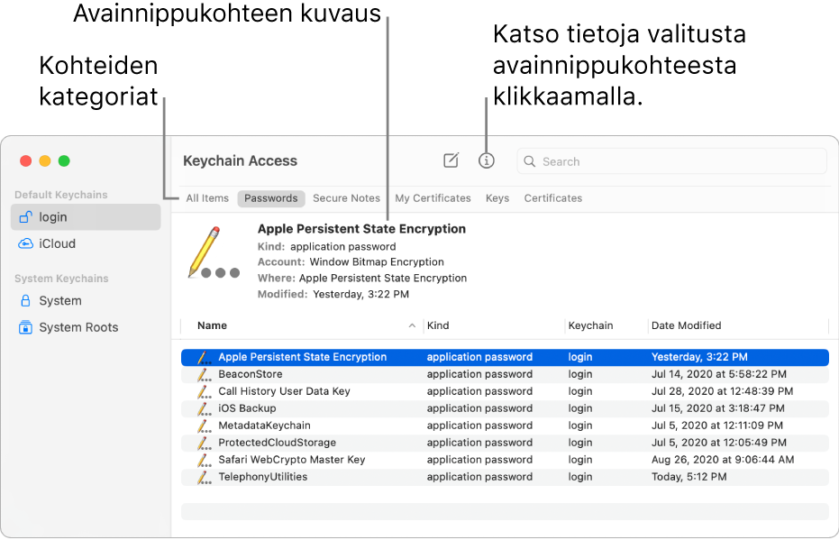Click System Keychains sidebar heading
This screenshot has height=540, width=839.
[61, 279]
